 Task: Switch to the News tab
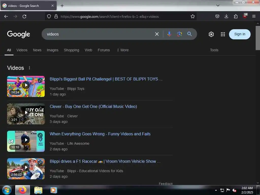(37, 50)
